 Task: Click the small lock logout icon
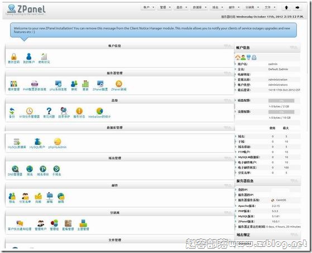254,57
